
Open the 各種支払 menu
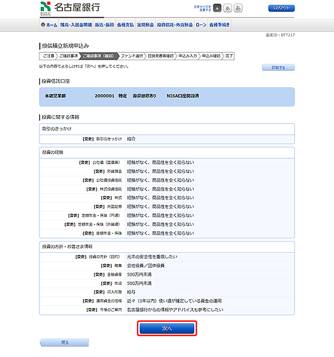pos(125,25)
